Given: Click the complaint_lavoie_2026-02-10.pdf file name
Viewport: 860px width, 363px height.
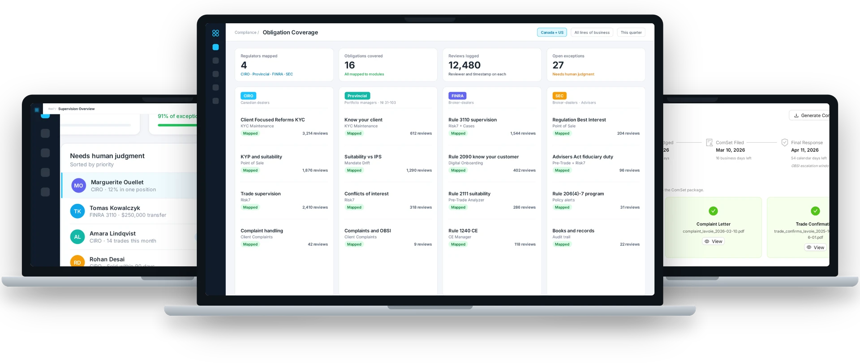Looking at the screenshot, I should coord(714,231).
